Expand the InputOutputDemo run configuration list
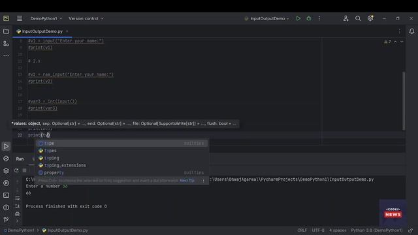Image resolution: width=418 pixels, height=235 pixels. [267, 18]
